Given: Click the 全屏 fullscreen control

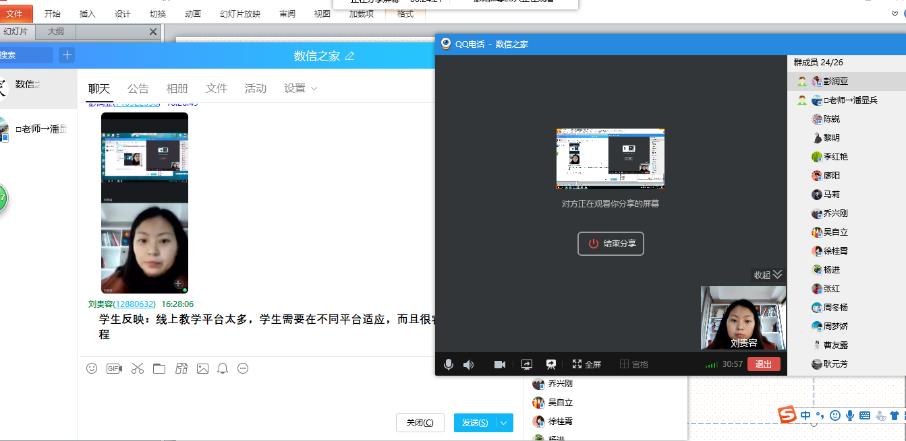Looking at the screenshot, I should tap(586, 364).
